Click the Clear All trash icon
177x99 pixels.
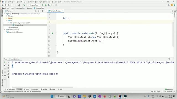coord(8,77)
